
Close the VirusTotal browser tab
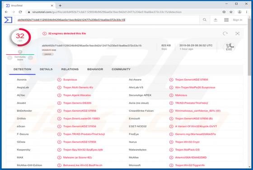click(52, 5)
